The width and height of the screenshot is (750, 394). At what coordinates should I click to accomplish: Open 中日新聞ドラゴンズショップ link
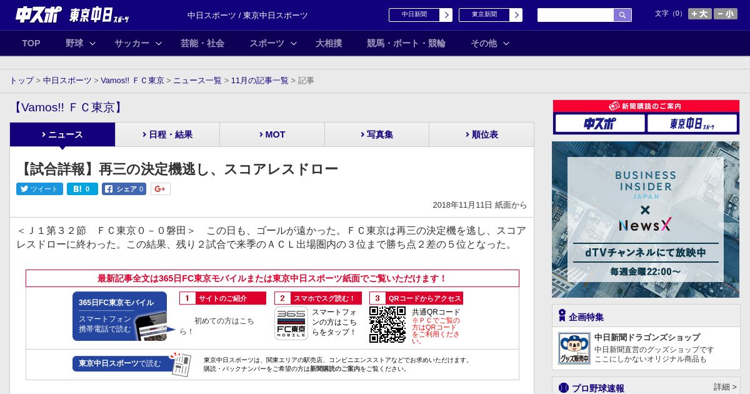coord(647,337)
